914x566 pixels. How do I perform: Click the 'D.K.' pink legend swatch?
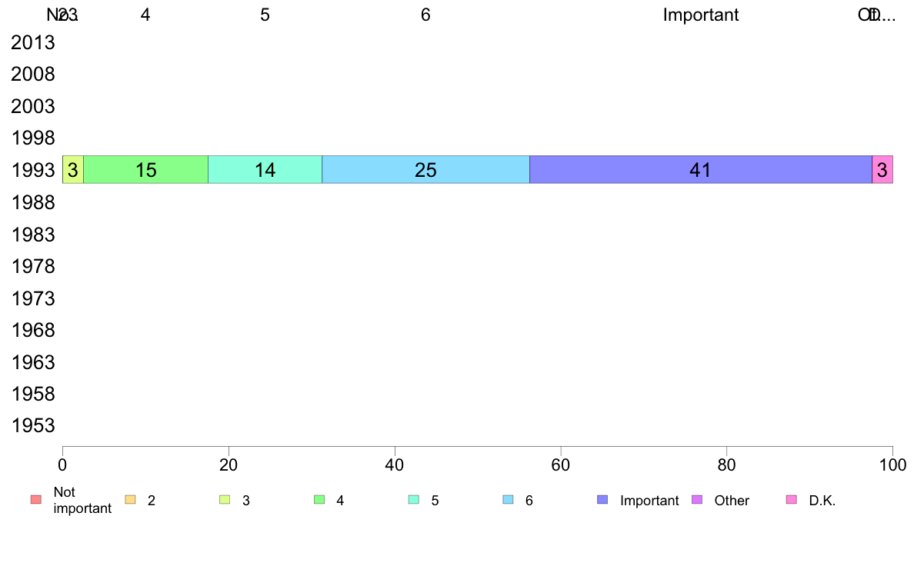(x=792, y=500)
